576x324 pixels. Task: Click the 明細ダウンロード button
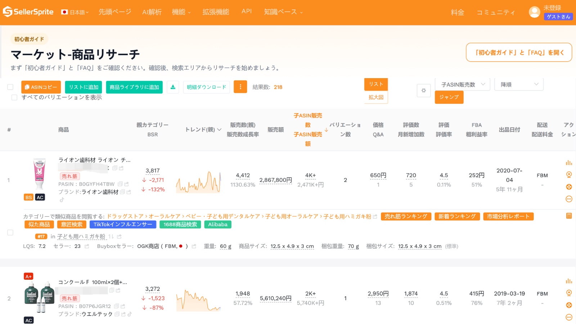(x=206, y=87)
